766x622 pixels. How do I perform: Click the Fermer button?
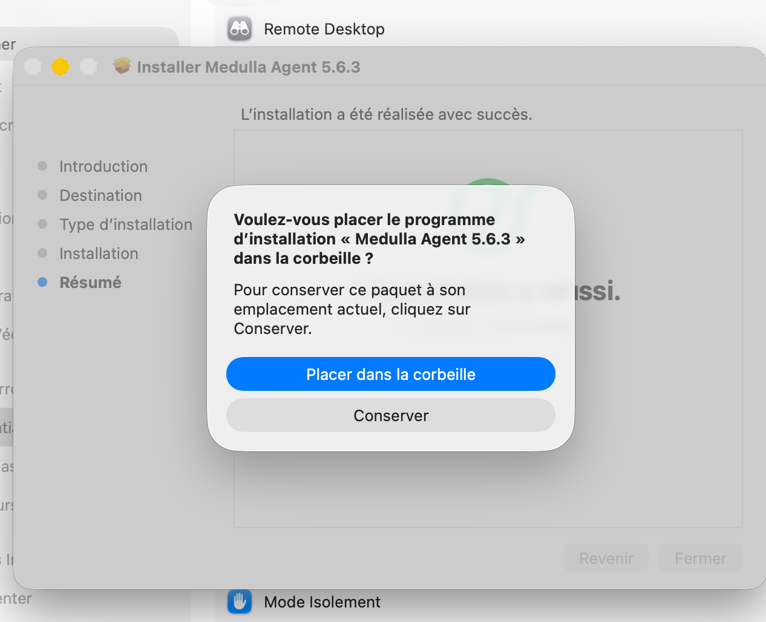click(x=700, y=558)
